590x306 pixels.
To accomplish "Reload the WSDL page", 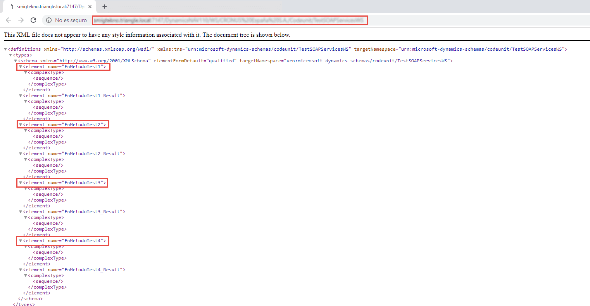I will (x=33, y=20).
